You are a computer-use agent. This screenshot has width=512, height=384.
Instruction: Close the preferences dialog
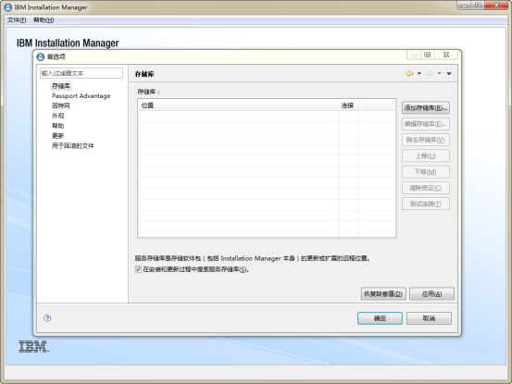[446, 55]
